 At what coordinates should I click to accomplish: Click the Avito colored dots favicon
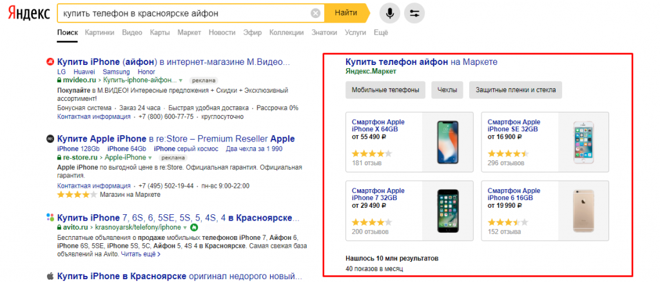[x=50, y=217]
